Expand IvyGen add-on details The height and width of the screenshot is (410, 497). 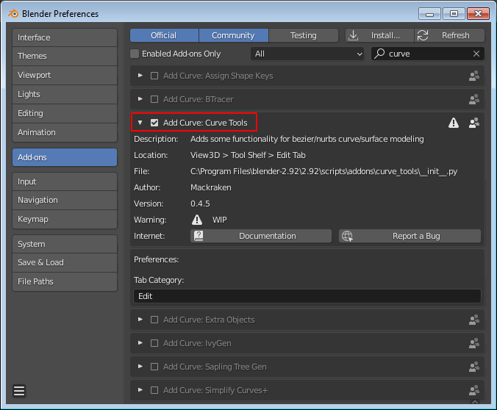[140, 343]
